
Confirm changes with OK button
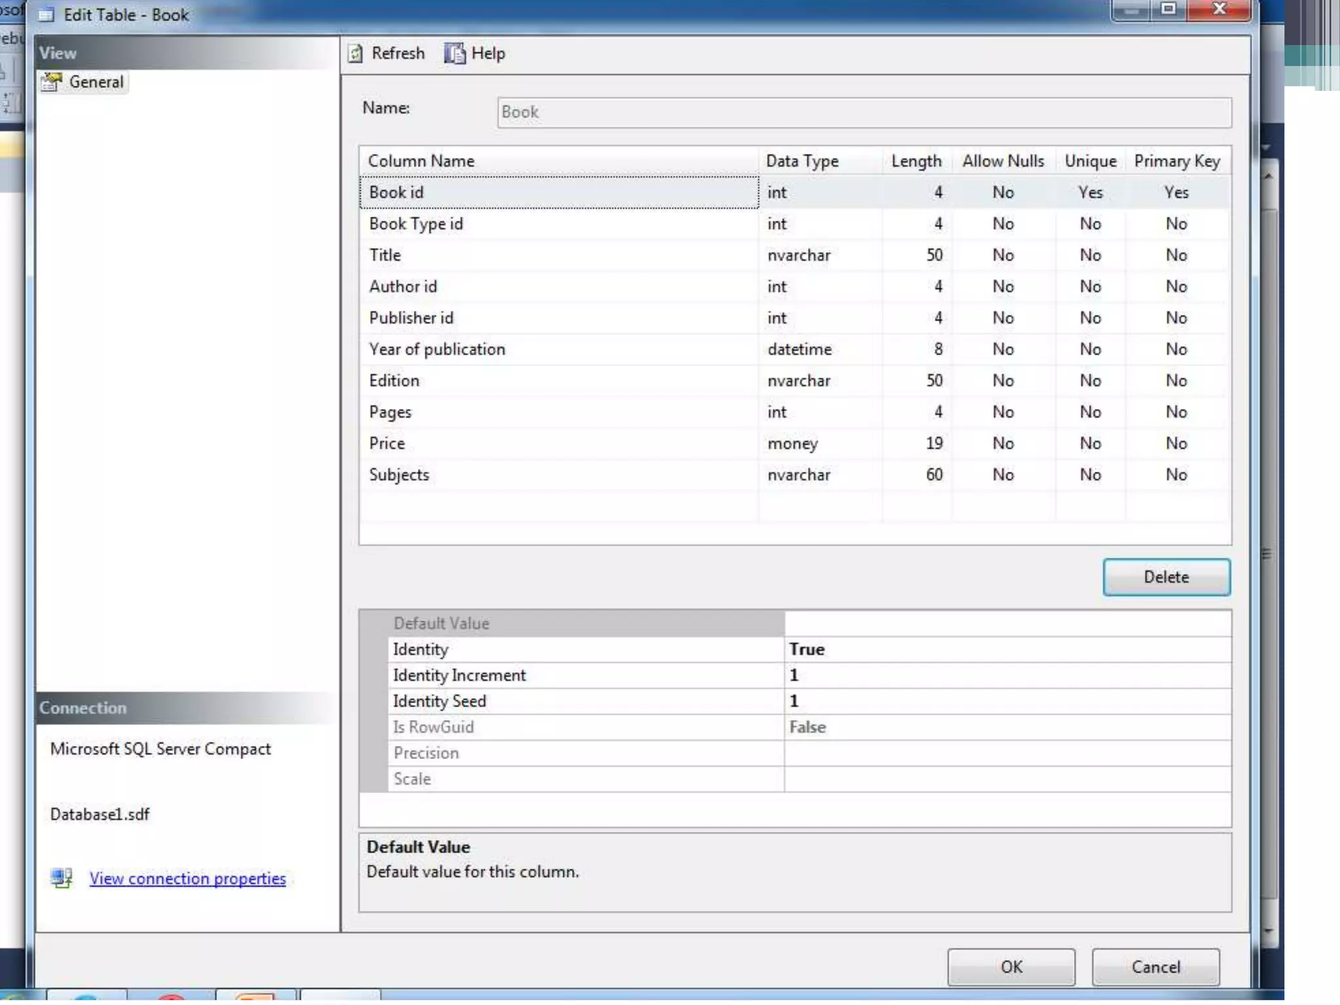click(1011, 966)
